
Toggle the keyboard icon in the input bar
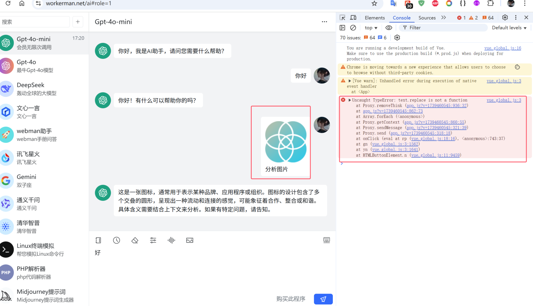click(327, 240)
